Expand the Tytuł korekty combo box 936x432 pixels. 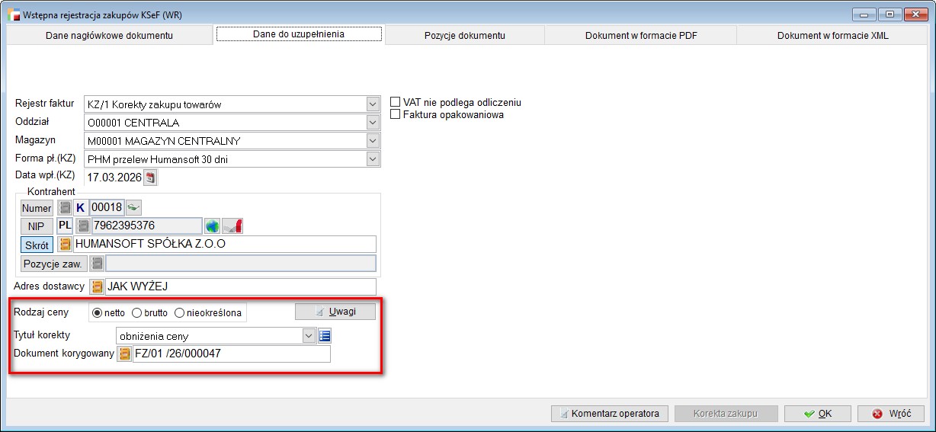(x=309, y=336)
